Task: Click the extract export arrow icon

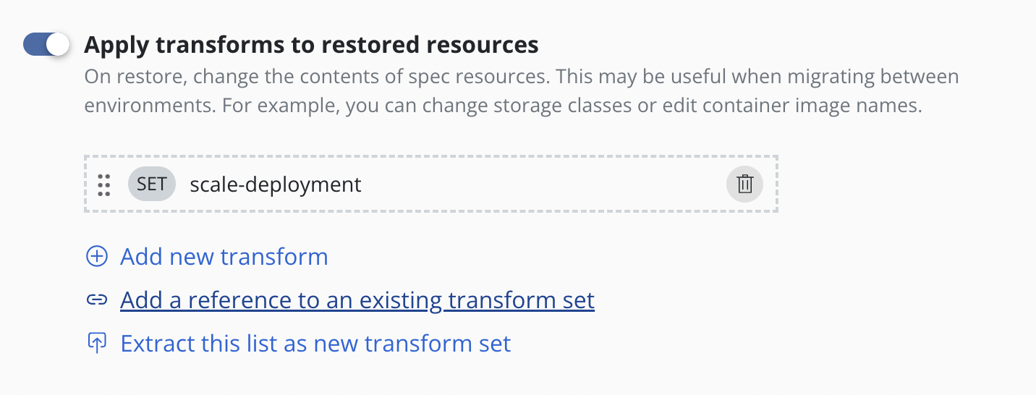Action: click(x=96, y=343)
